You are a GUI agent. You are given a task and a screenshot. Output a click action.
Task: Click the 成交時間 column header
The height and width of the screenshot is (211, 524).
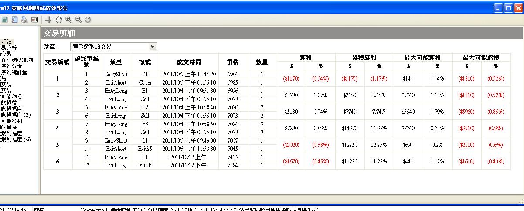(189, 62)
